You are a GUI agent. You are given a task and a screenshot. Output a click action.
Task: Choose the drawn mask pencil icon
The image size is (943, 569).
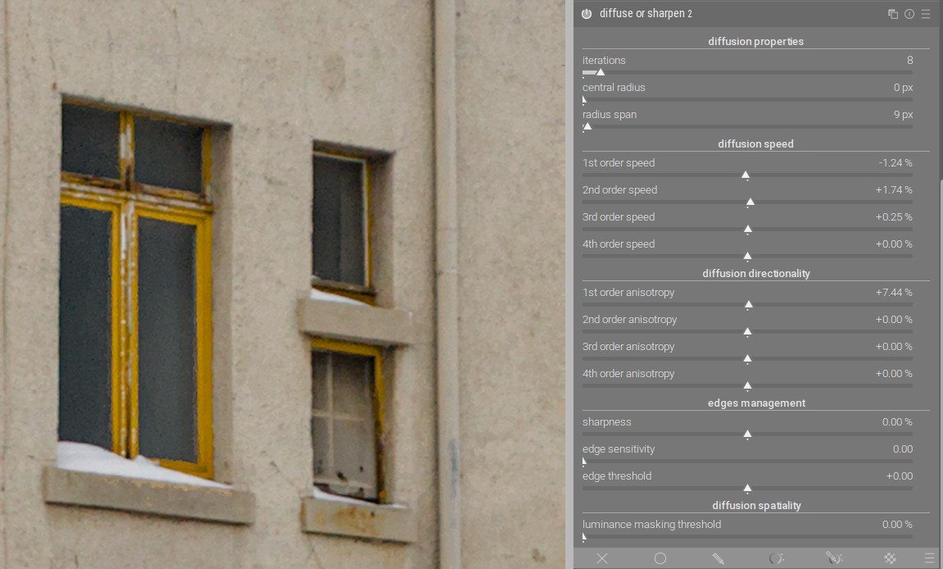click(x=718, y=558)
